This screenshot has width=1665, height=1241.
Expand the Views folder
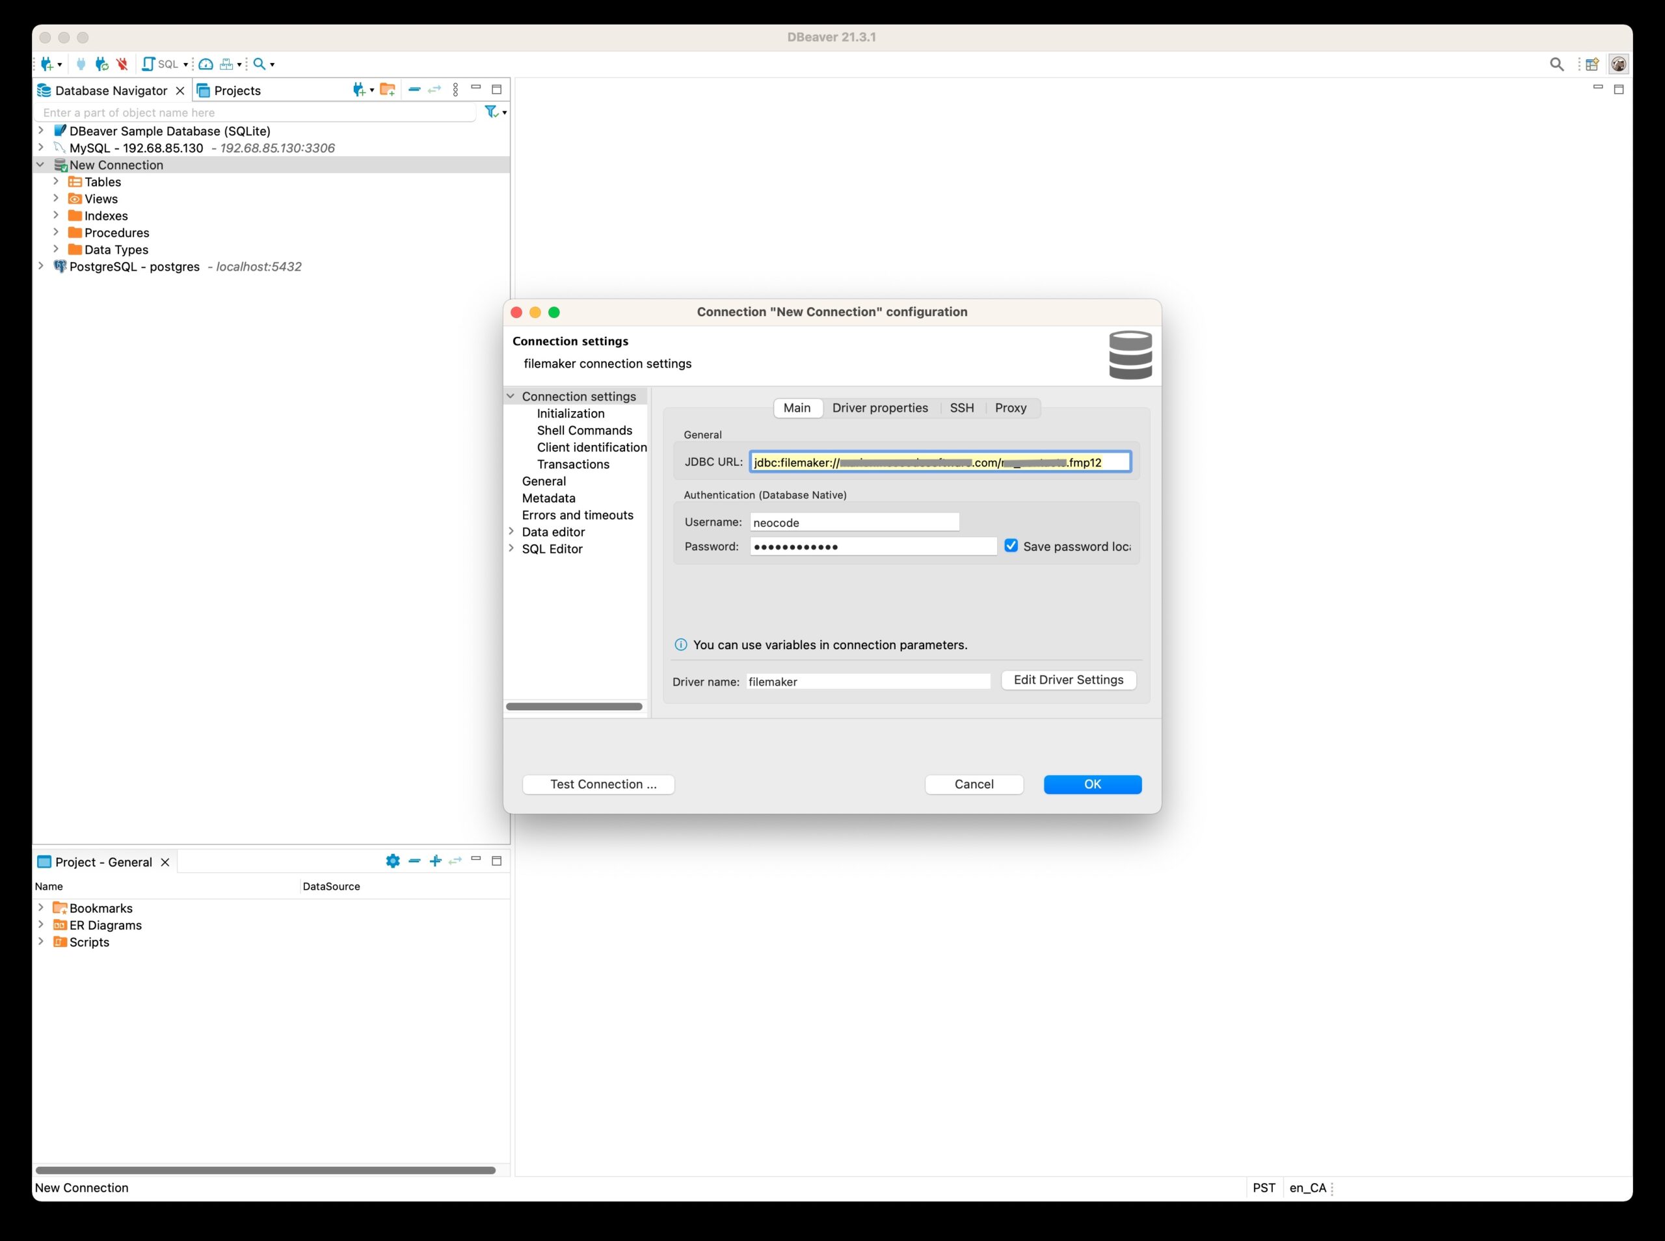click(x=57, y=198)
